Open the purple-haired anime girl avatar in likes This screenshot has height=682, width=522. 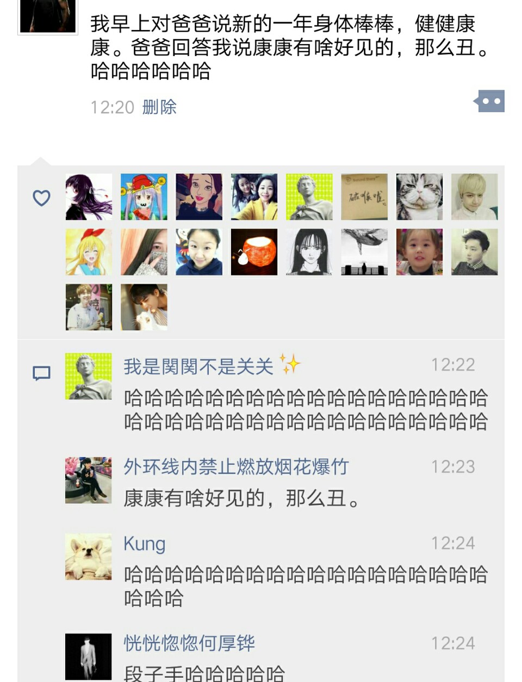pyautogui.click(x=89, y=196)
